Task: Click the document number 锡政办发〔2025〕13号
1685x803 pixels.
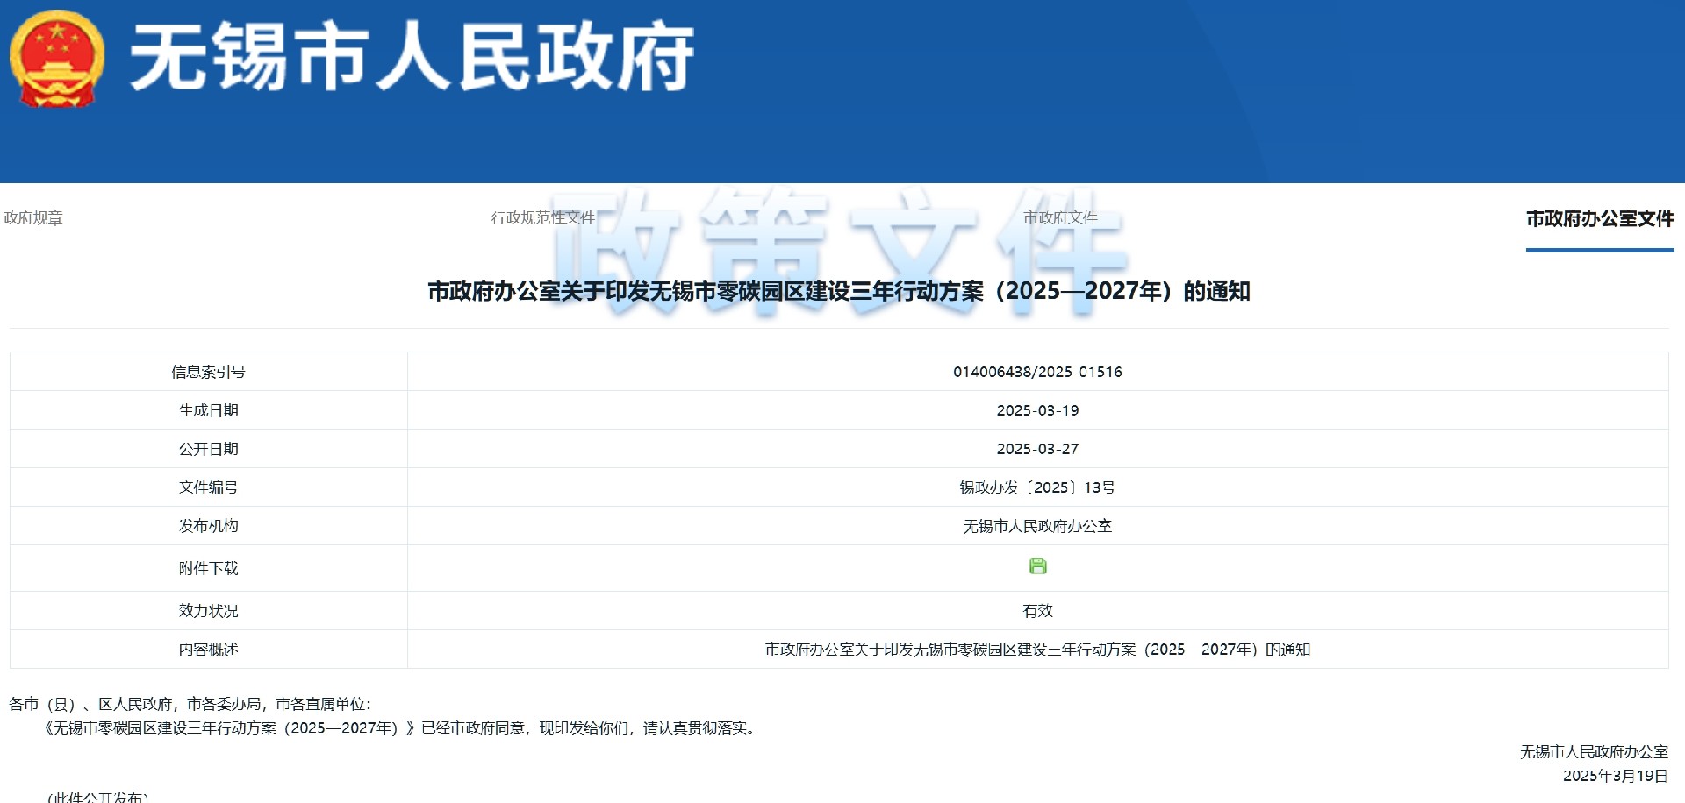Action: pyautogui.click(x=1037, y=487)
